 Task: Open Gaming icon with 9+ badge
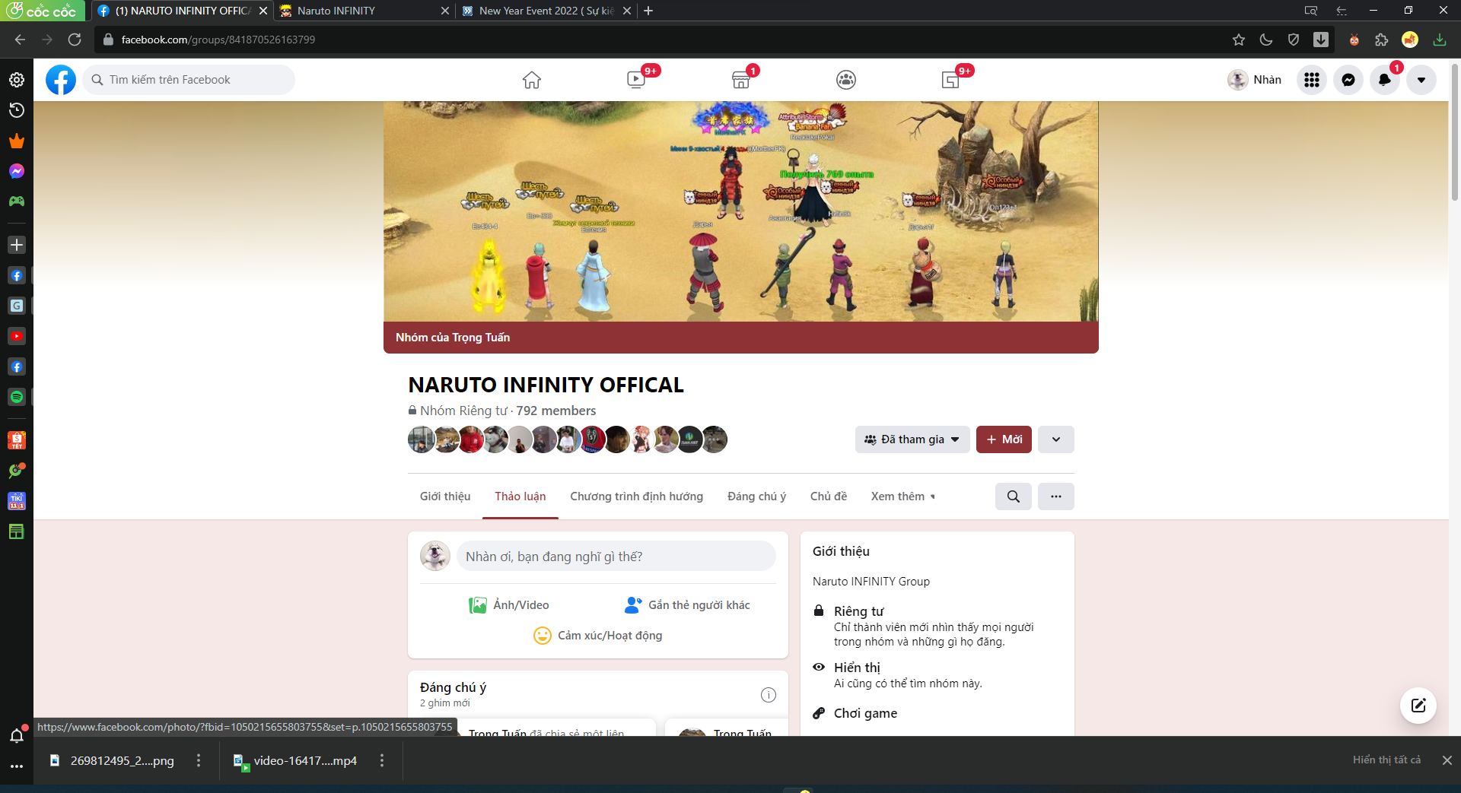pos(950,80)
